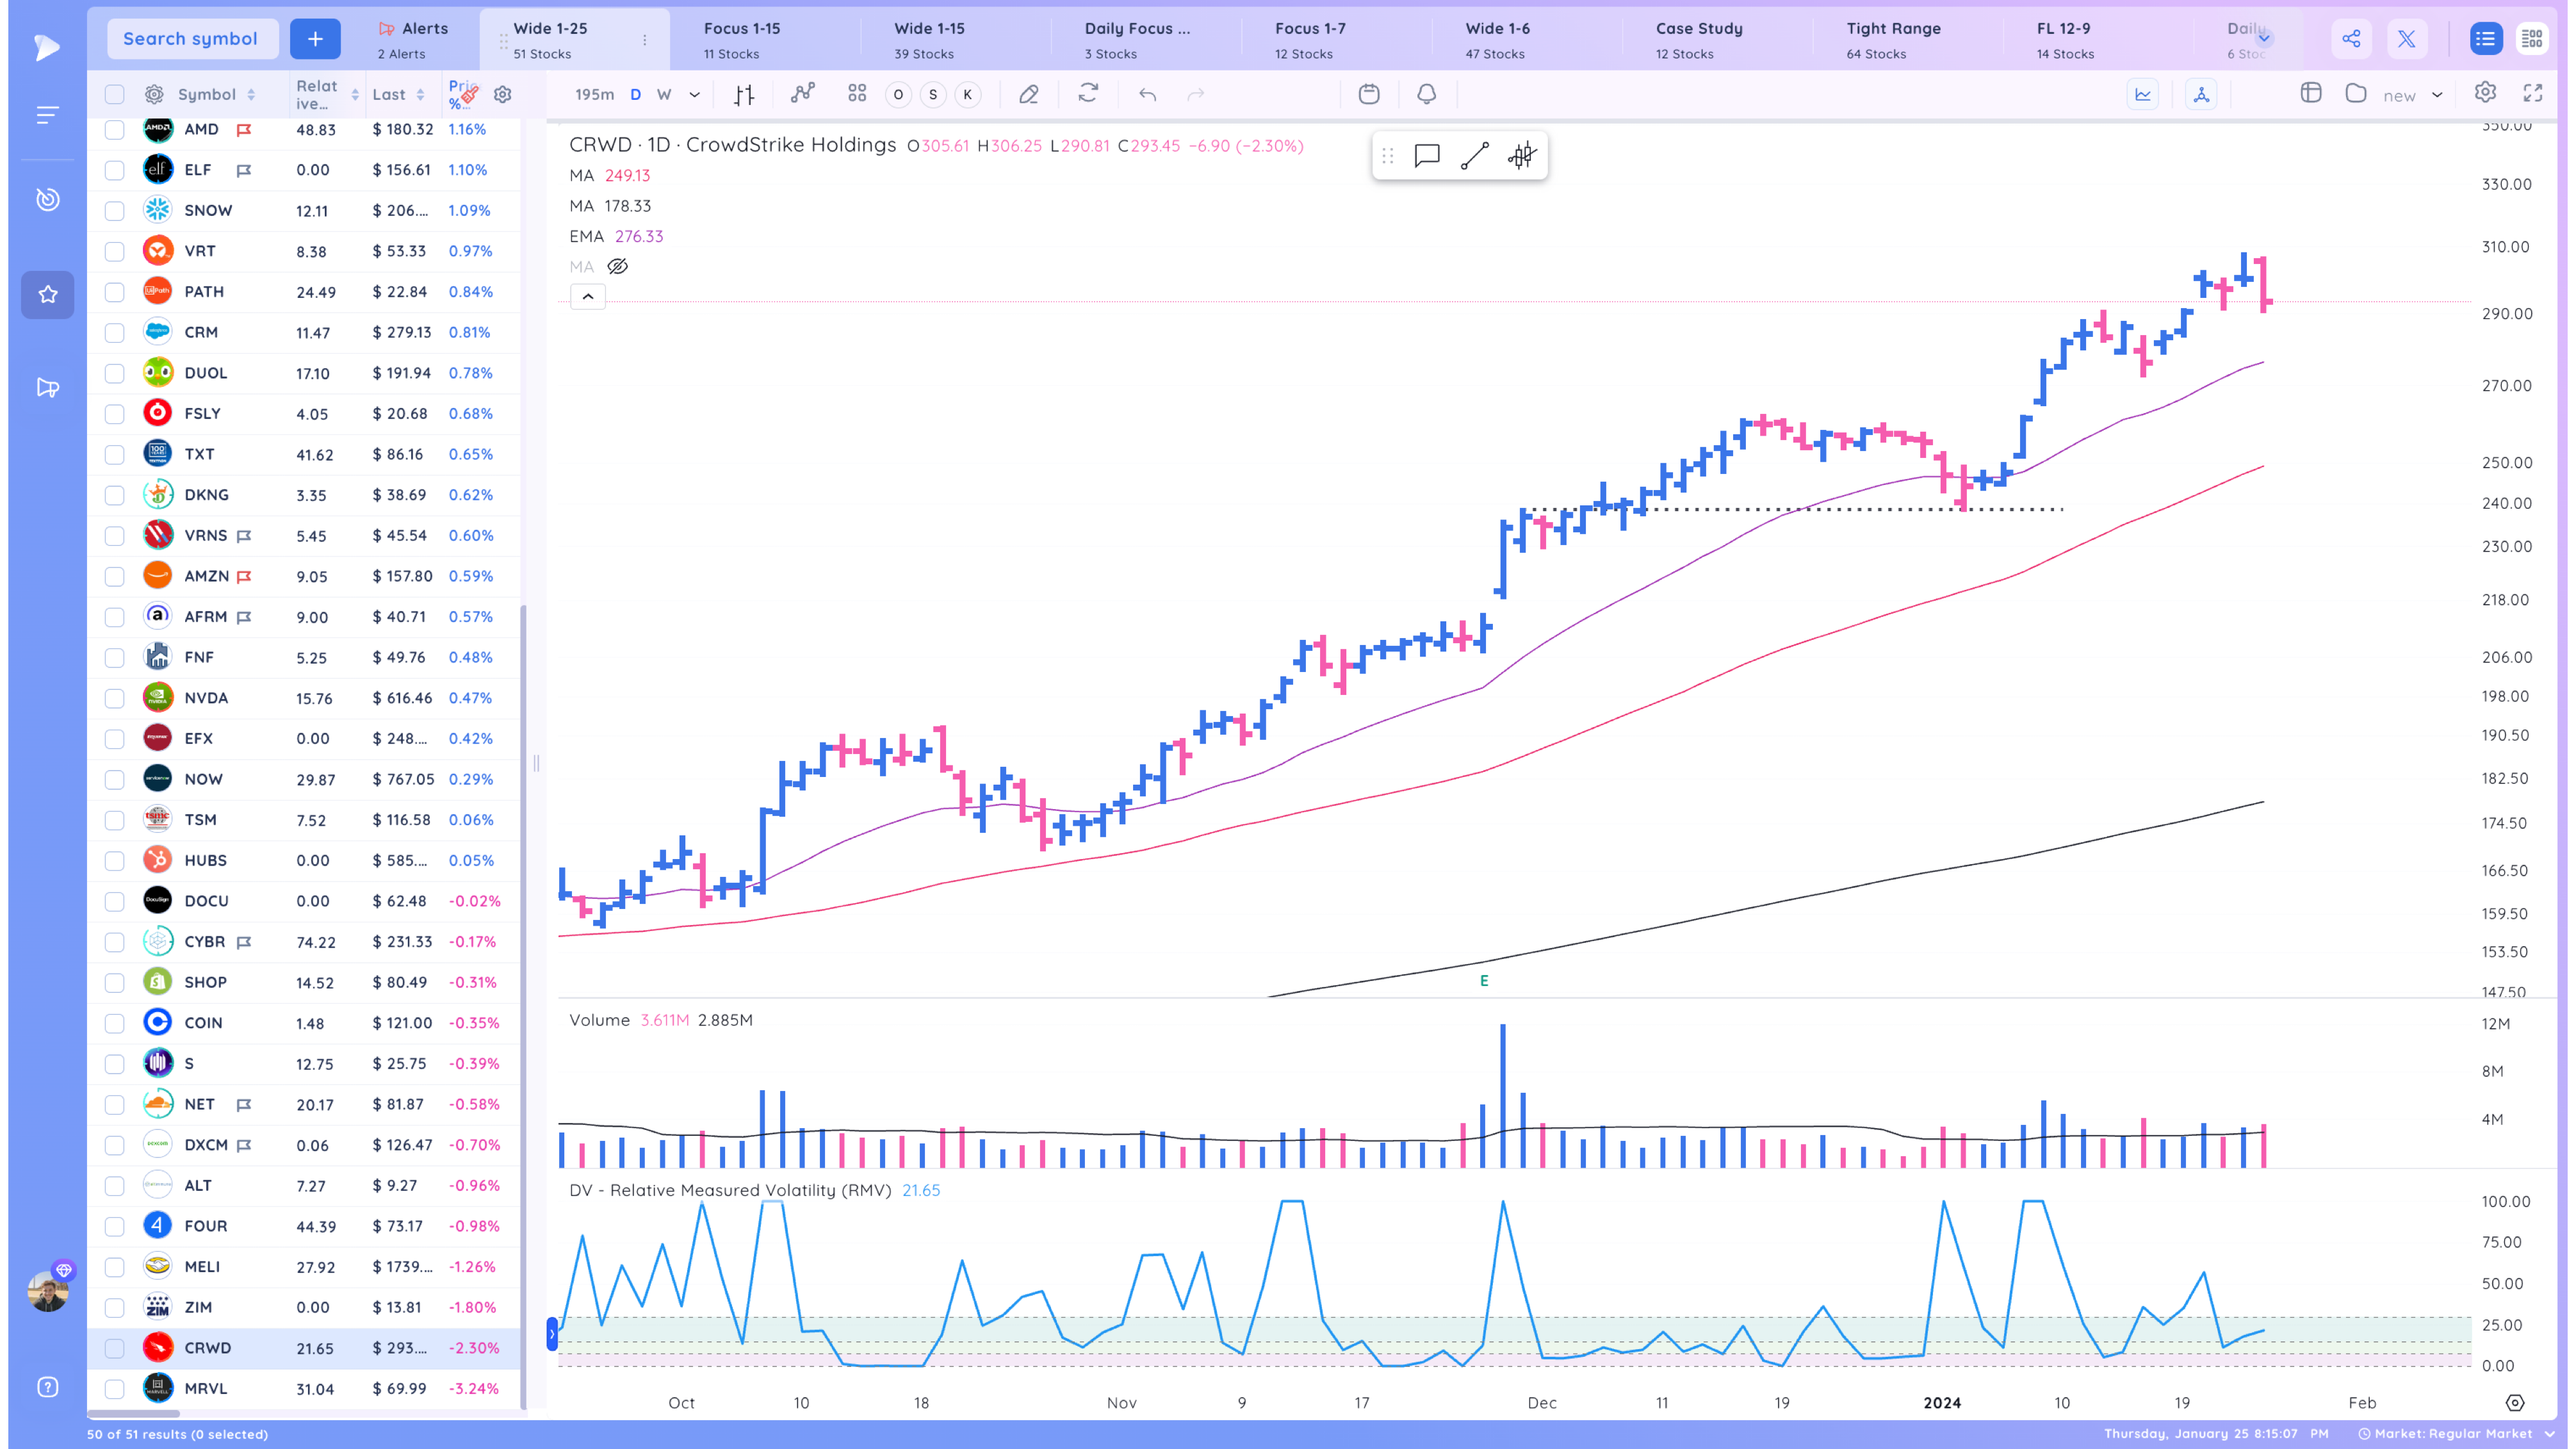Screen dimensions: 2576x1449
Task: Expand the watchlist tabs overflow chevron
Action: 2264,38
